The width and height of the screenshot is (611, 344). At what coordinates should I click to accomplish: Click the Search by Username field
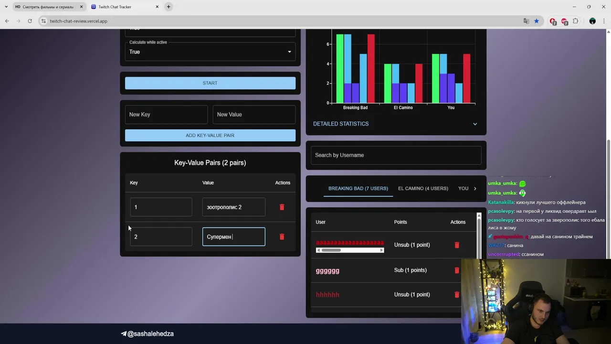click(396, 155)
